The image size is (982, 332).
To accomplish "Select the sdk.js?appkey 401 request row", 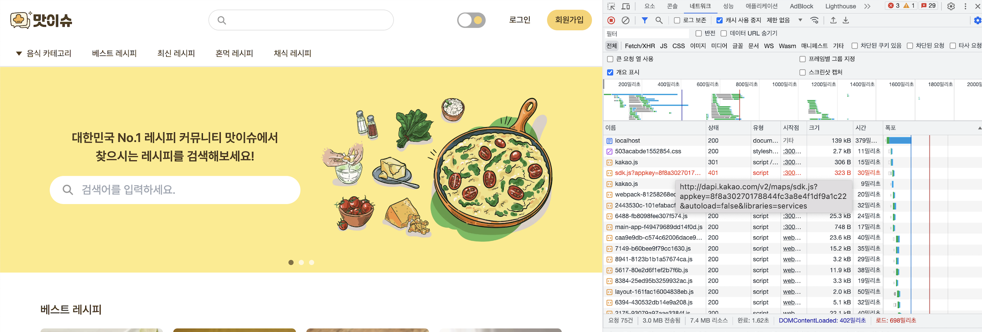I will 792,173.
